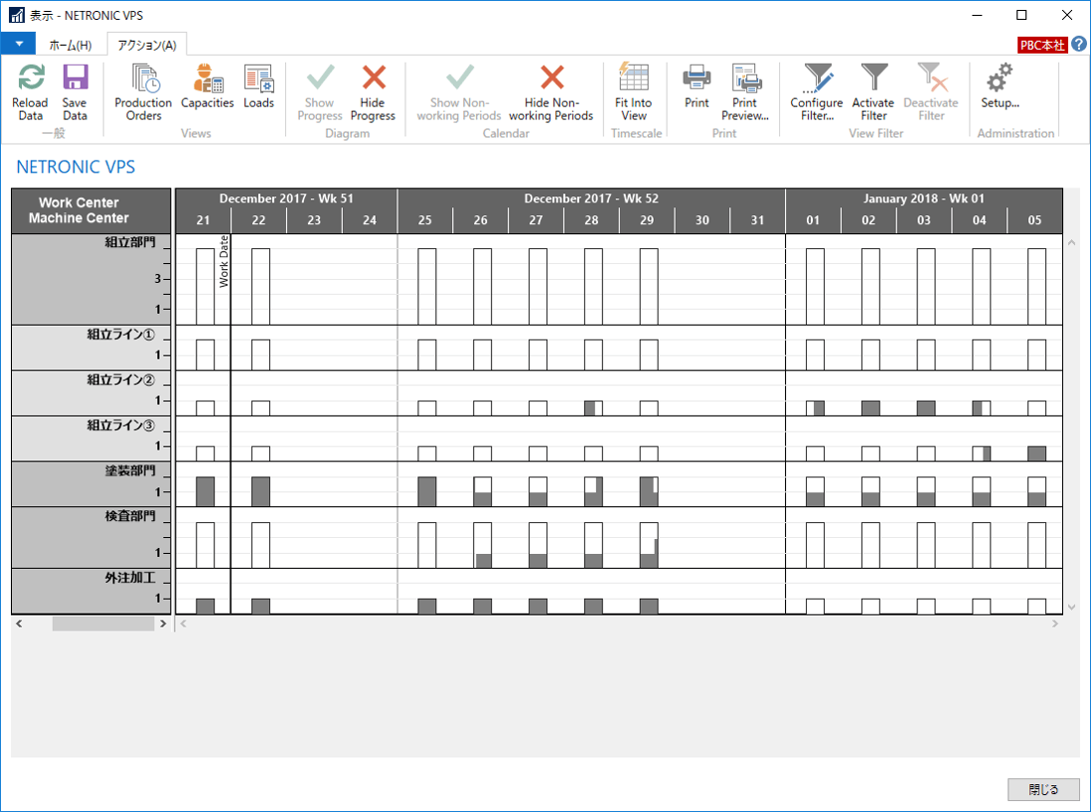Toggle Hide Progress in Diagram group
Image resolution: width=1091 pixels, height=812 pixels.
[373, 79]
